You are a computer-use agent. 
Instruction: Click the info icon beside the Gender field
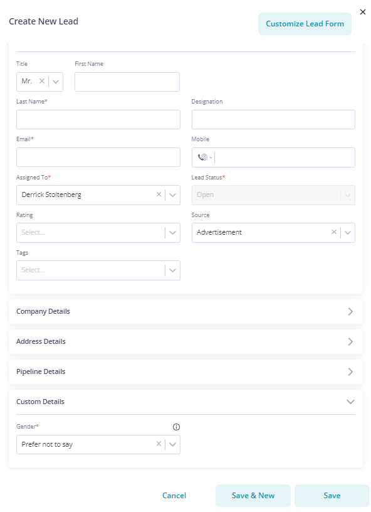[177, 426]
